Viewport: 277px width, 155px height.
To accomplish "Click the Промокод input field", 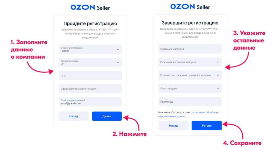I will [x=190, y=102].
